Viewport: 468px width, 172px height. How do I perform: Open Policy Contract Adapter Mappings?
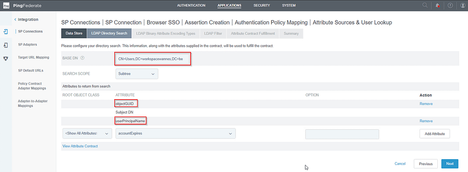(x=32, y=86)
